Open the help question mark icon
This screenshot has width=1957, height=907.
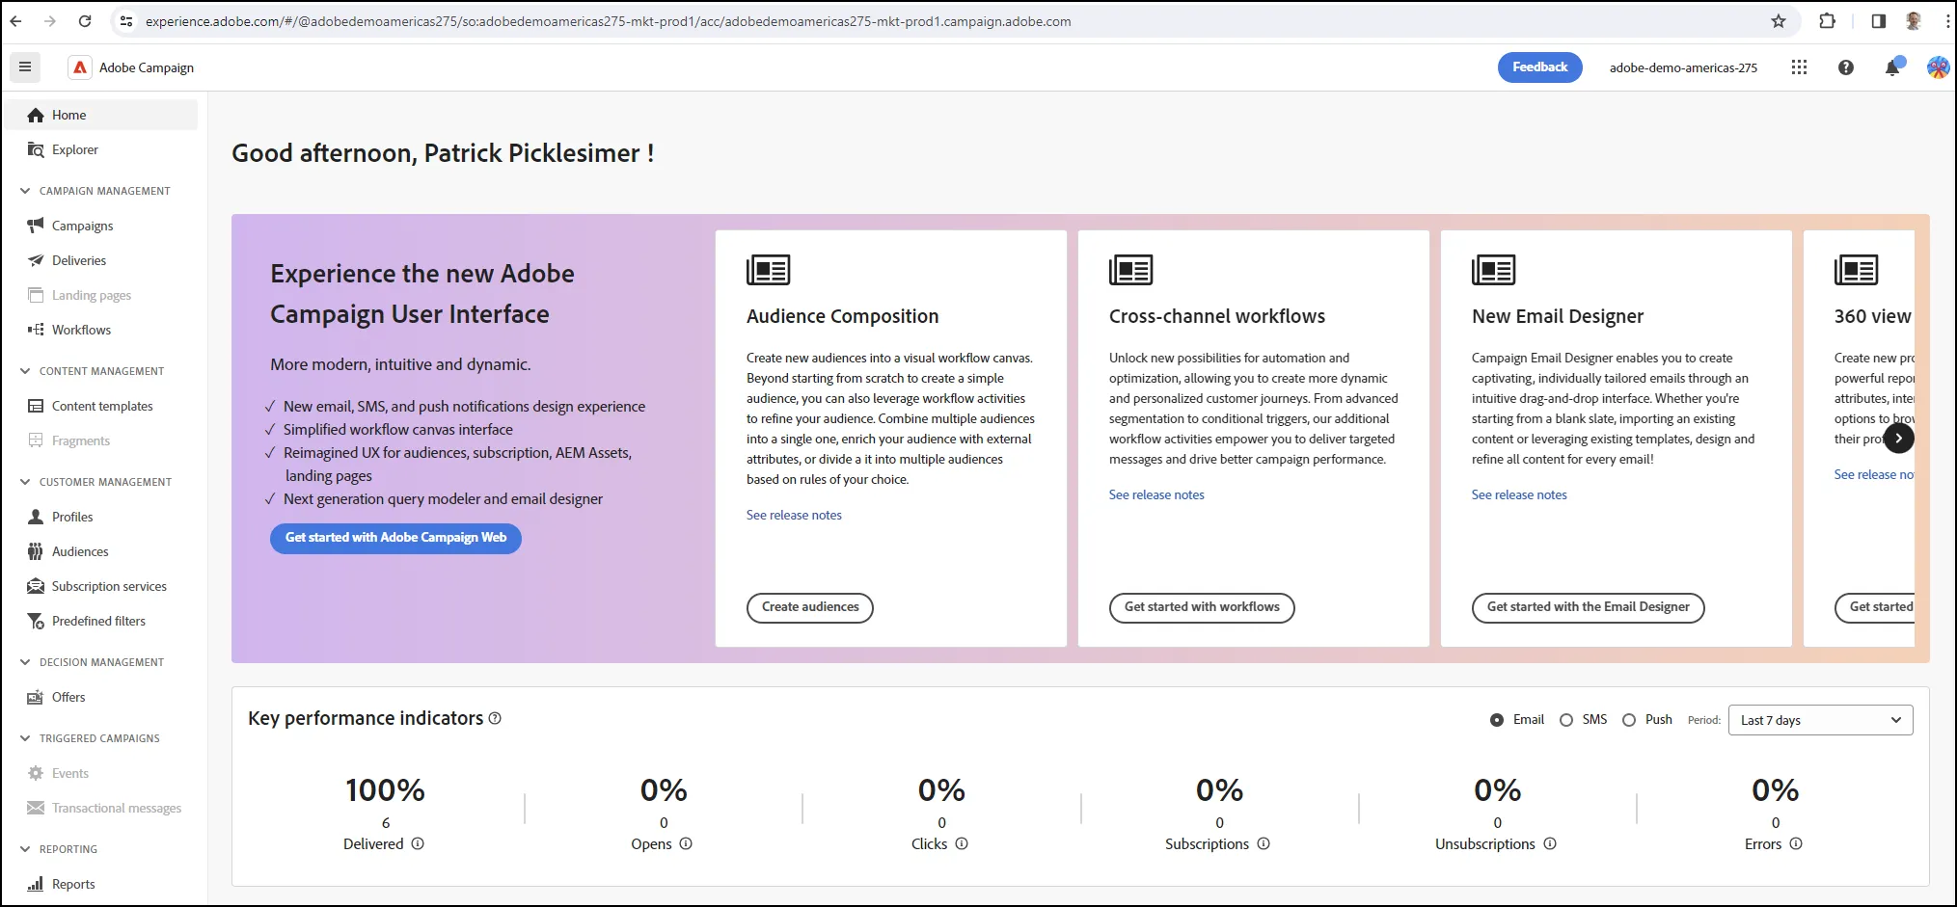pos(1846,67)
